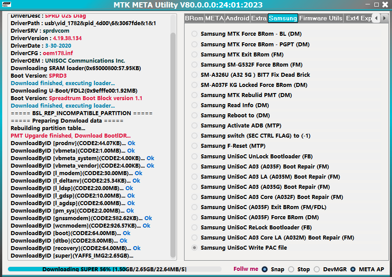Select Samsung UniSoC UnLock Bootloader (FB)
The image size is (392, 277).
(194, 156)
